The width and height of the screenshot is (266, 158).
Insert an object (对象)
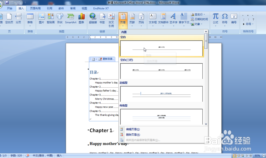coord(197,24)
